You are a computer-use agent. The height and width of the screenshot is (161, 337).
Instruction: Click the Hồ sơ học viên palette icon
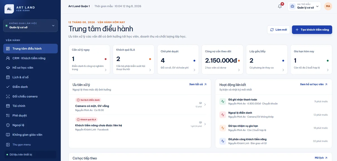pos(8,68)
